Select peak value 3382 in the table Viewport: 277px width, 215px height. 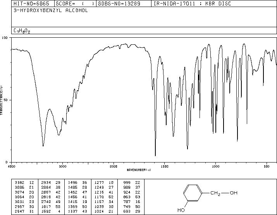click(19, 183)
